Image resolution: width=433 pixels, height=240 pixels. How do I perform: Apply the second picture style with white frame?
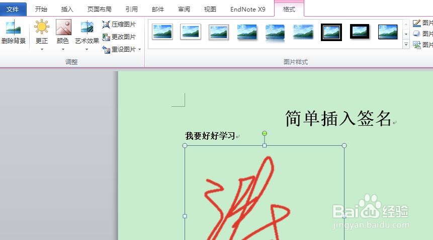pyautogui.click(x=191, y=32)
